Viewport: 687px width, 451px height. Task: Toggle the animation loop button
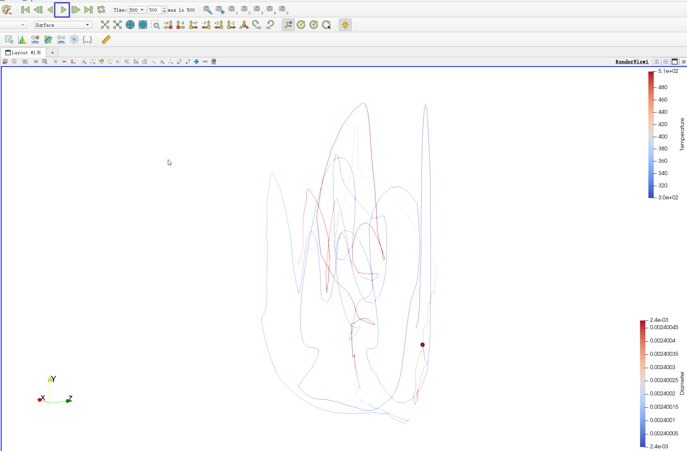tap(101, 10)
